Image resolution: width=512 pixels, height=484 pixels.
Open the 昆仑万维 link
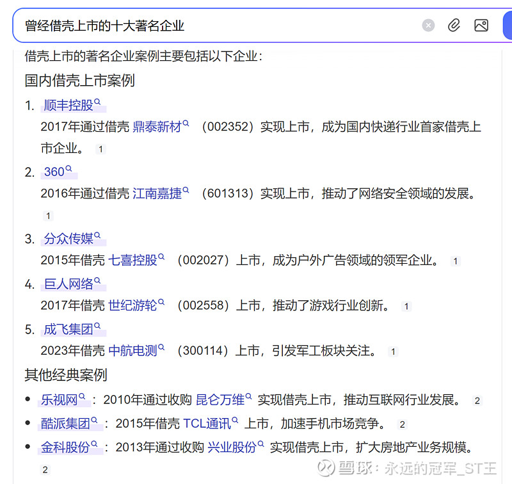point(220,399)
